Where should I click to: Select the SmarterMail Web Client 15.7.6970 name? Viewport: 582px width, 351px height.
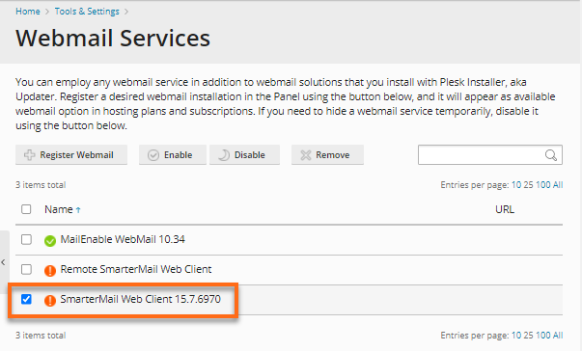140,299
